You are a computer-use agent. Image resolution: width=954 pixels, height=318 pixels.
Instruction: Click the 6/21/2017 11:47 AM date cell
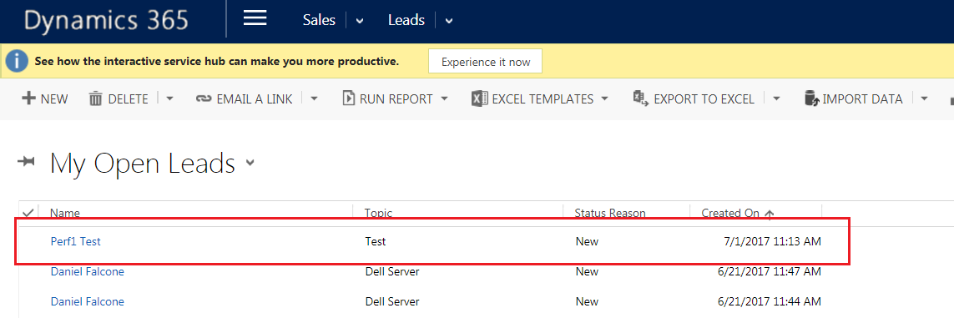pos(770,272)
